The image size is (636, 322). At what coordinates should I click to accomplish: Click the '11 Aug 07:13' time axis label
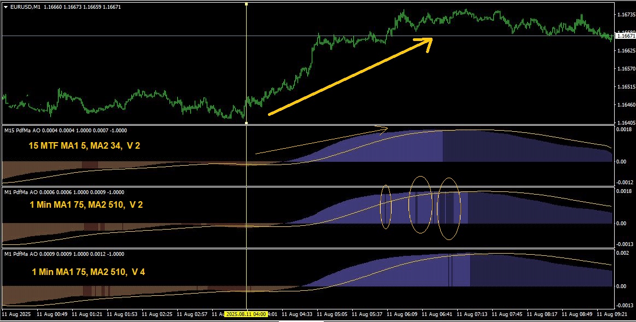[472, 314]
